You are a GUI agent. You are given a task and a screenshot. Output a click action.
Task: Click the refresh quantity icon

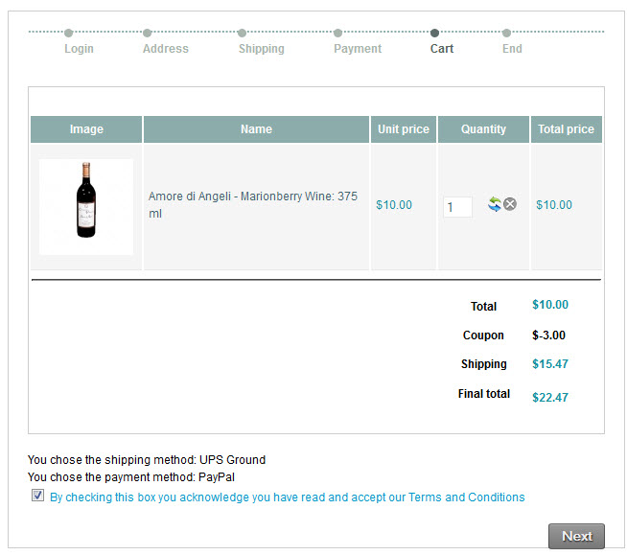point(495,204)
